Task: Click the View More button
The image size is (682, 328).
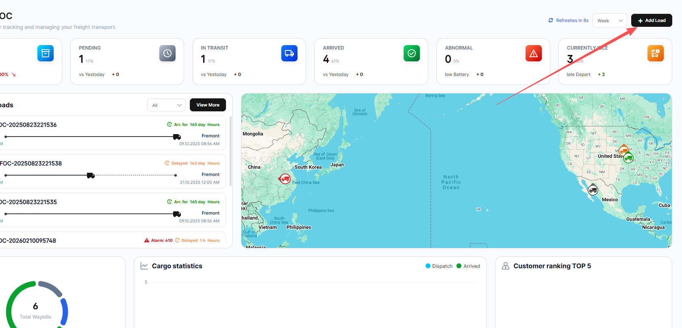Action: (208, 105)
